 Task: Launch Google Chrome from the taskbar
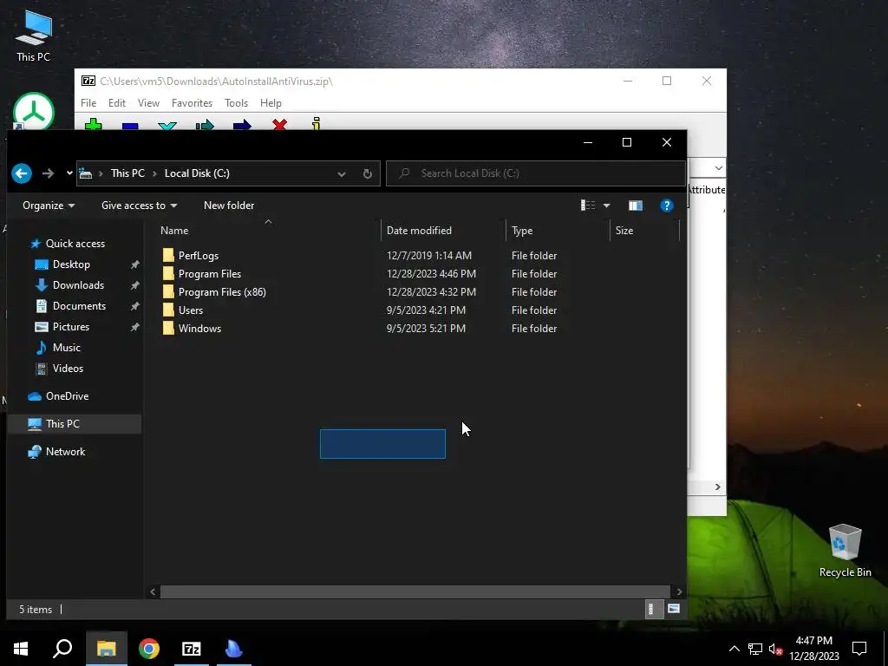point(149,649)
